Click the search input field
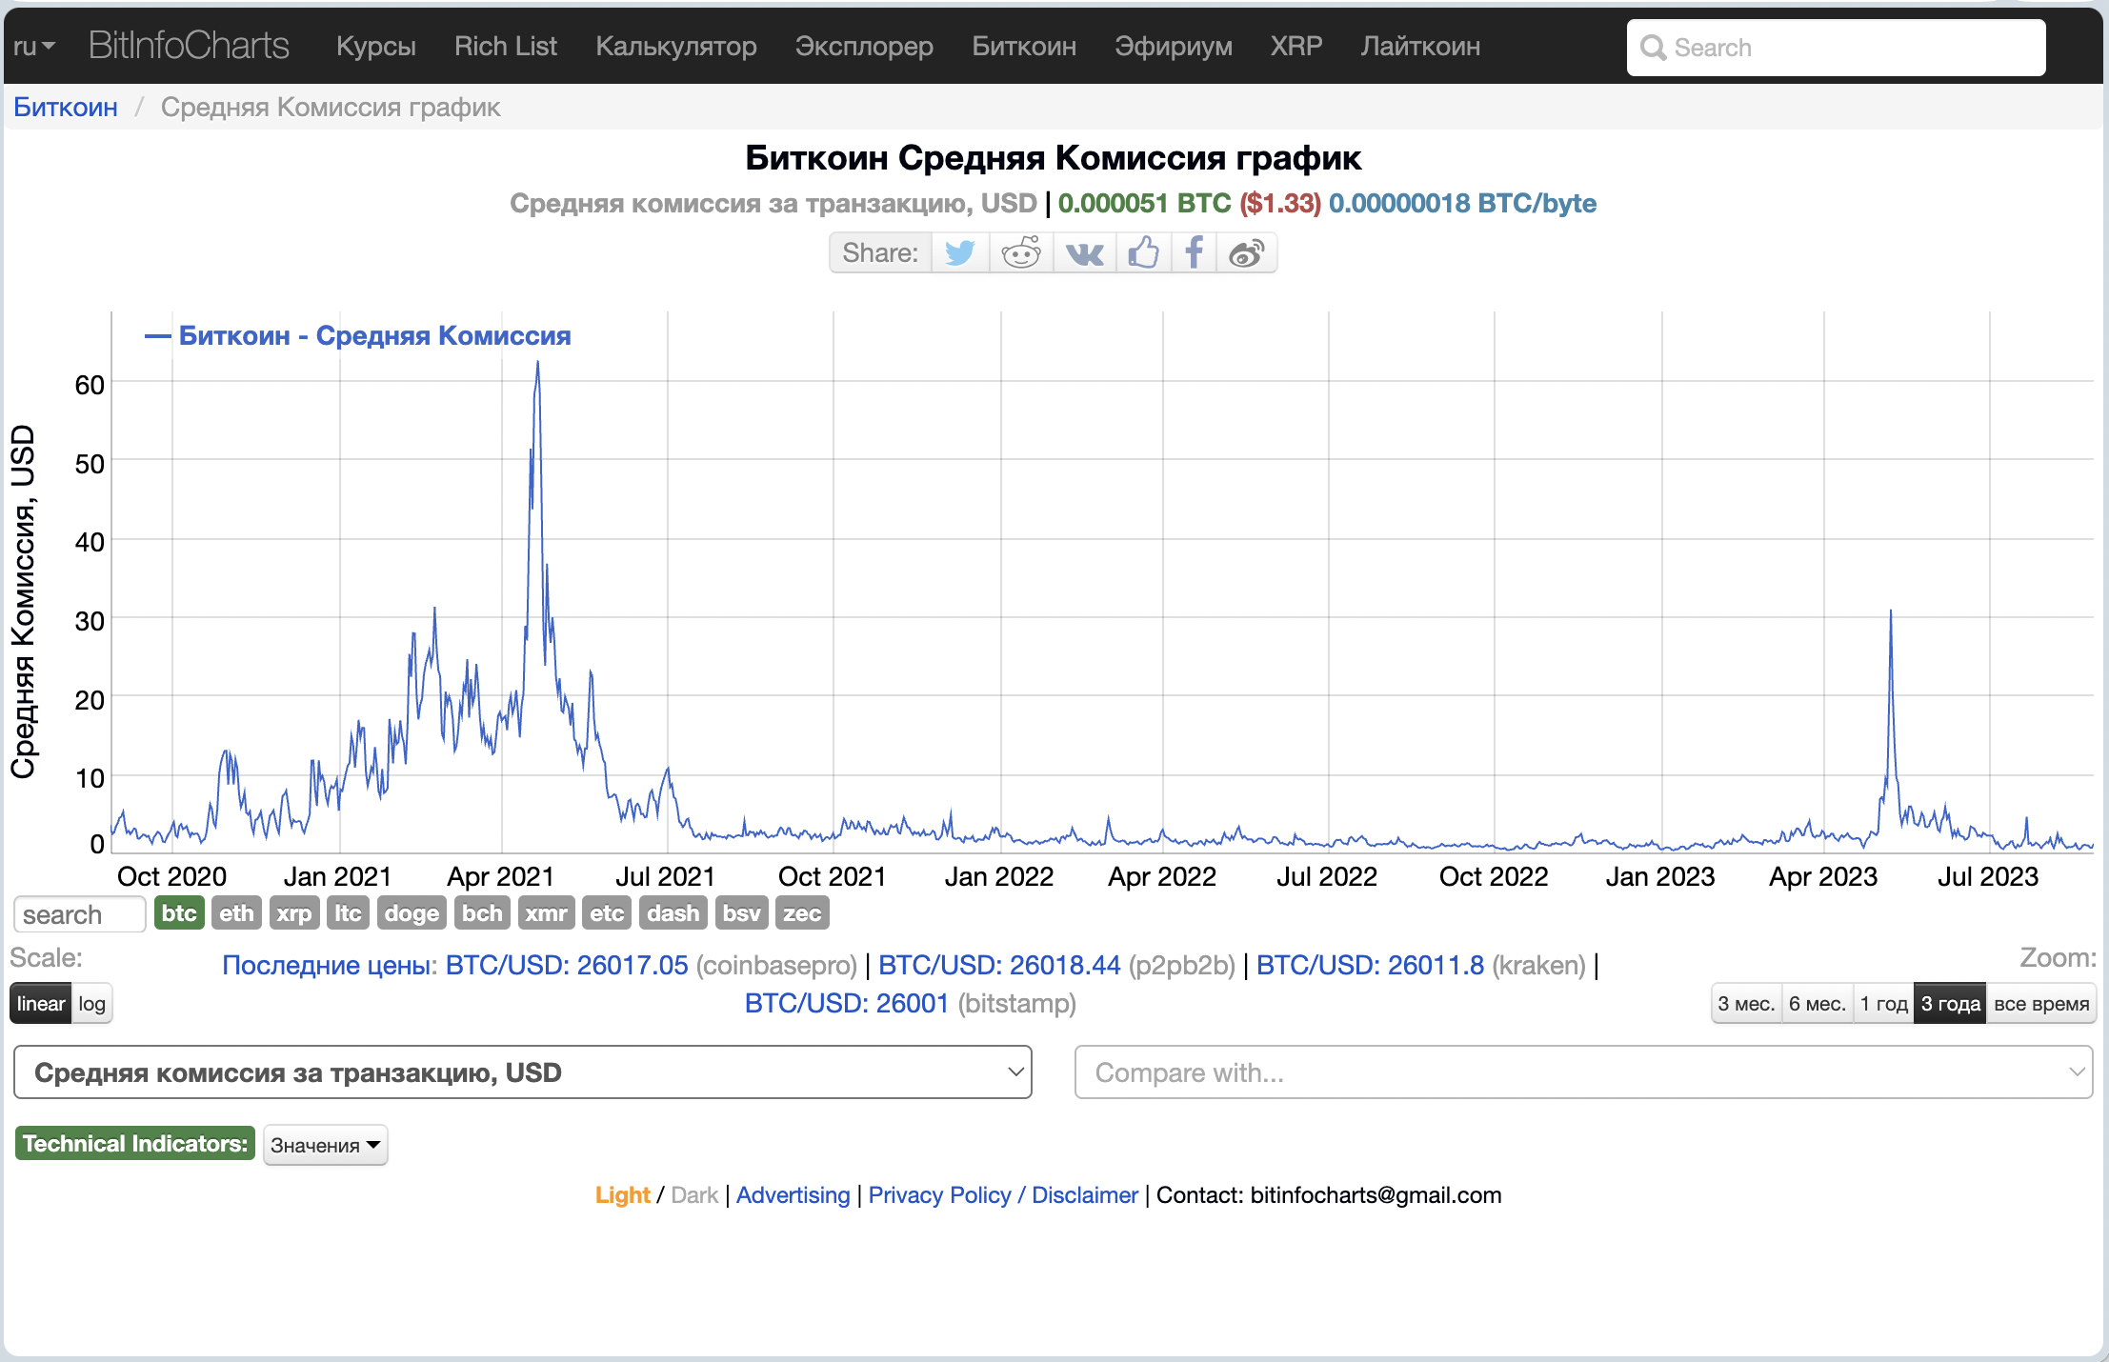The width and height of the screenshot is (2109, 1362). coord(1838,46)
